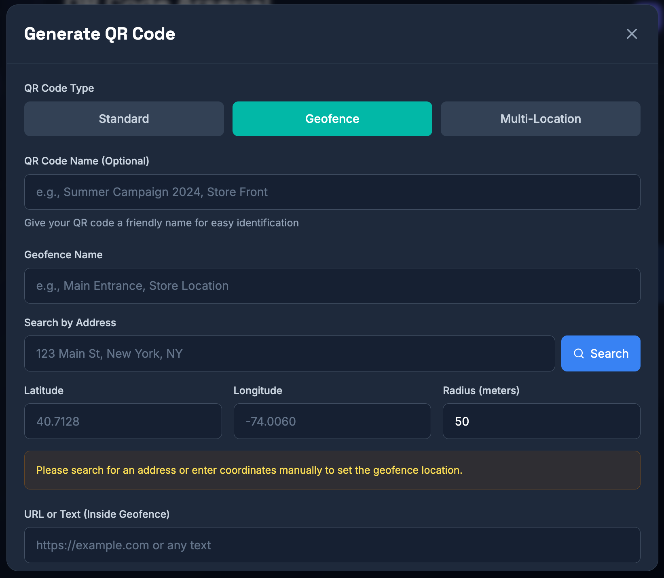Select the Longitude coordinate field
Screen dimensions: 664x578
point(332,421)
